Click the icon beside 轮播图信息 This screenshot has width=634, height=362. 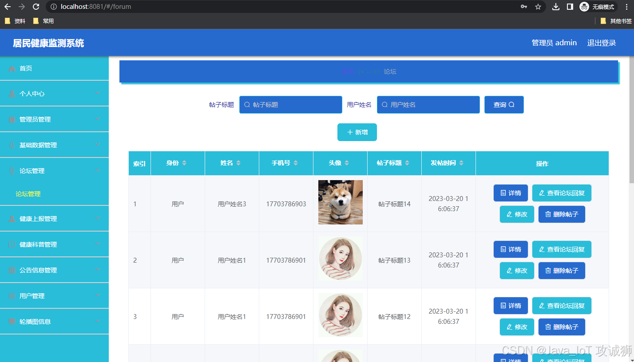[x=12, y=322]
